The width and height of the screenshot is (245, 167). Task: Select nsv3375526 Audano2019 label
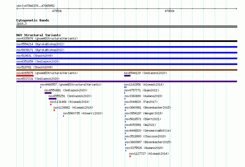tap(144, 148)
